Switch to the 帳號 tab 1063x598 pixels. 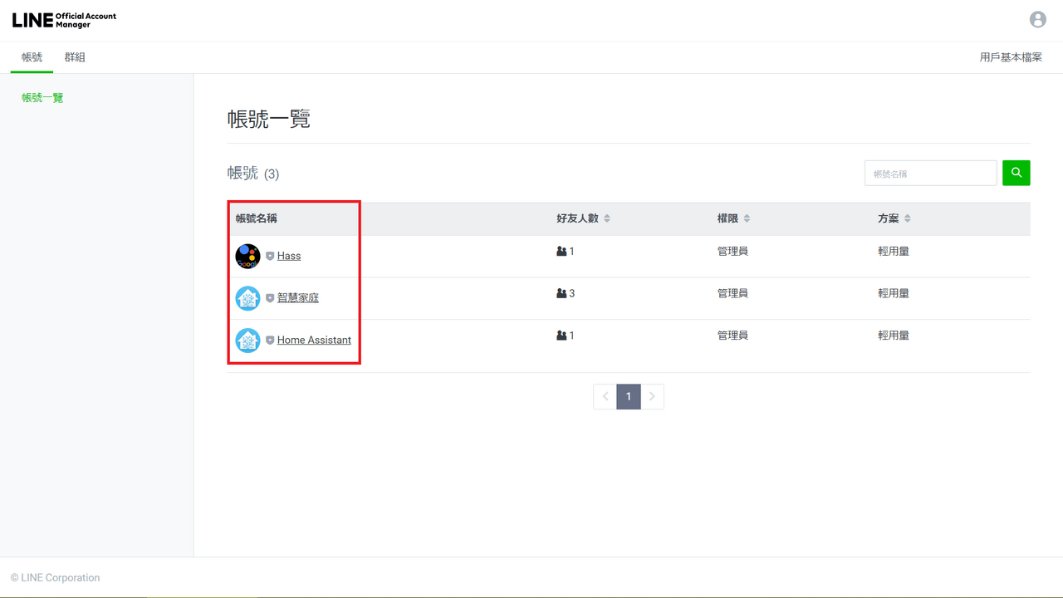point(32,57)
